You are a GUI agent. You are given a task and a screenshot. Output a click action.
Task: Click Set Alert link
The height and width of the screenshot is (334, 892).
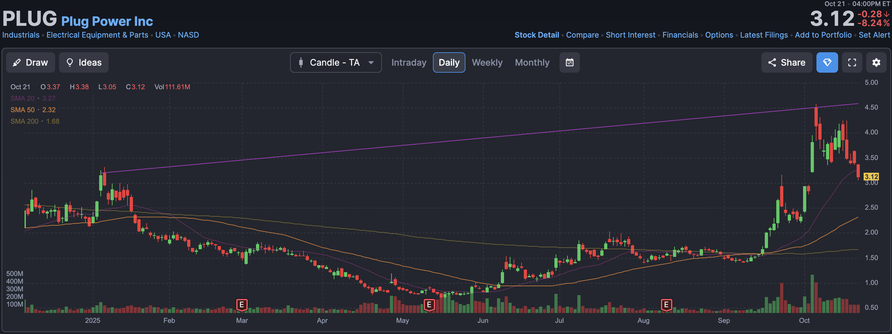coord(874,35)
